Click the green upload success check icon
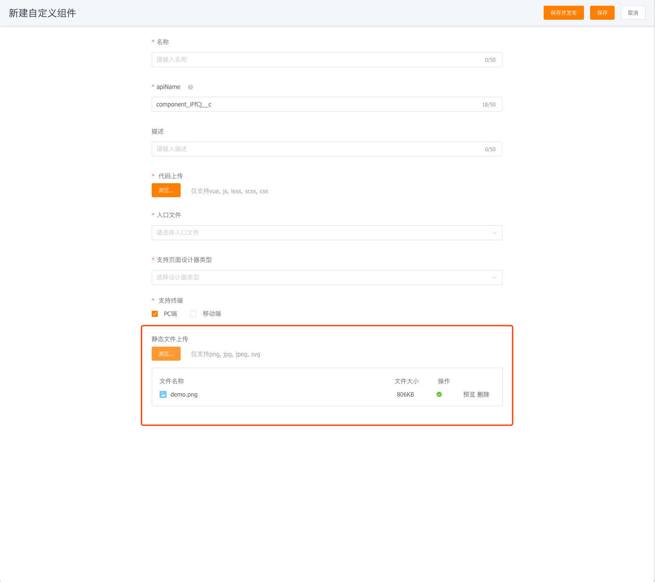Screen dimensions: 655x582 coord(439,394)
